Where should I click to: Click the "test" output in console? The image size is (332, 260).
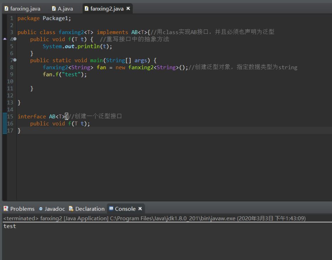(x=10, y=226)
